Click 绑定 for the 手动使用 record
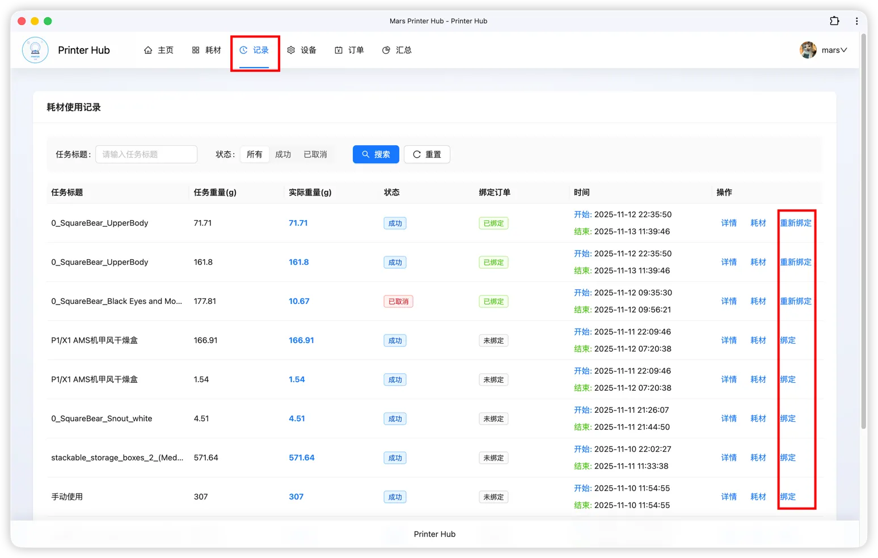 click(x=787, y=496)
